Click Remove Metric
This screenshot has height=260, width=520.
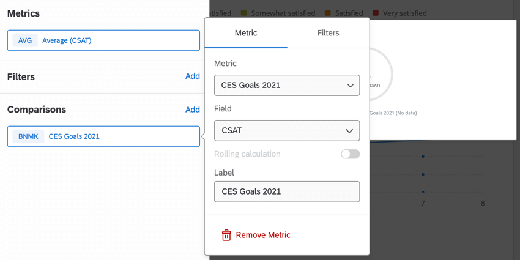[x=263, y=235]
